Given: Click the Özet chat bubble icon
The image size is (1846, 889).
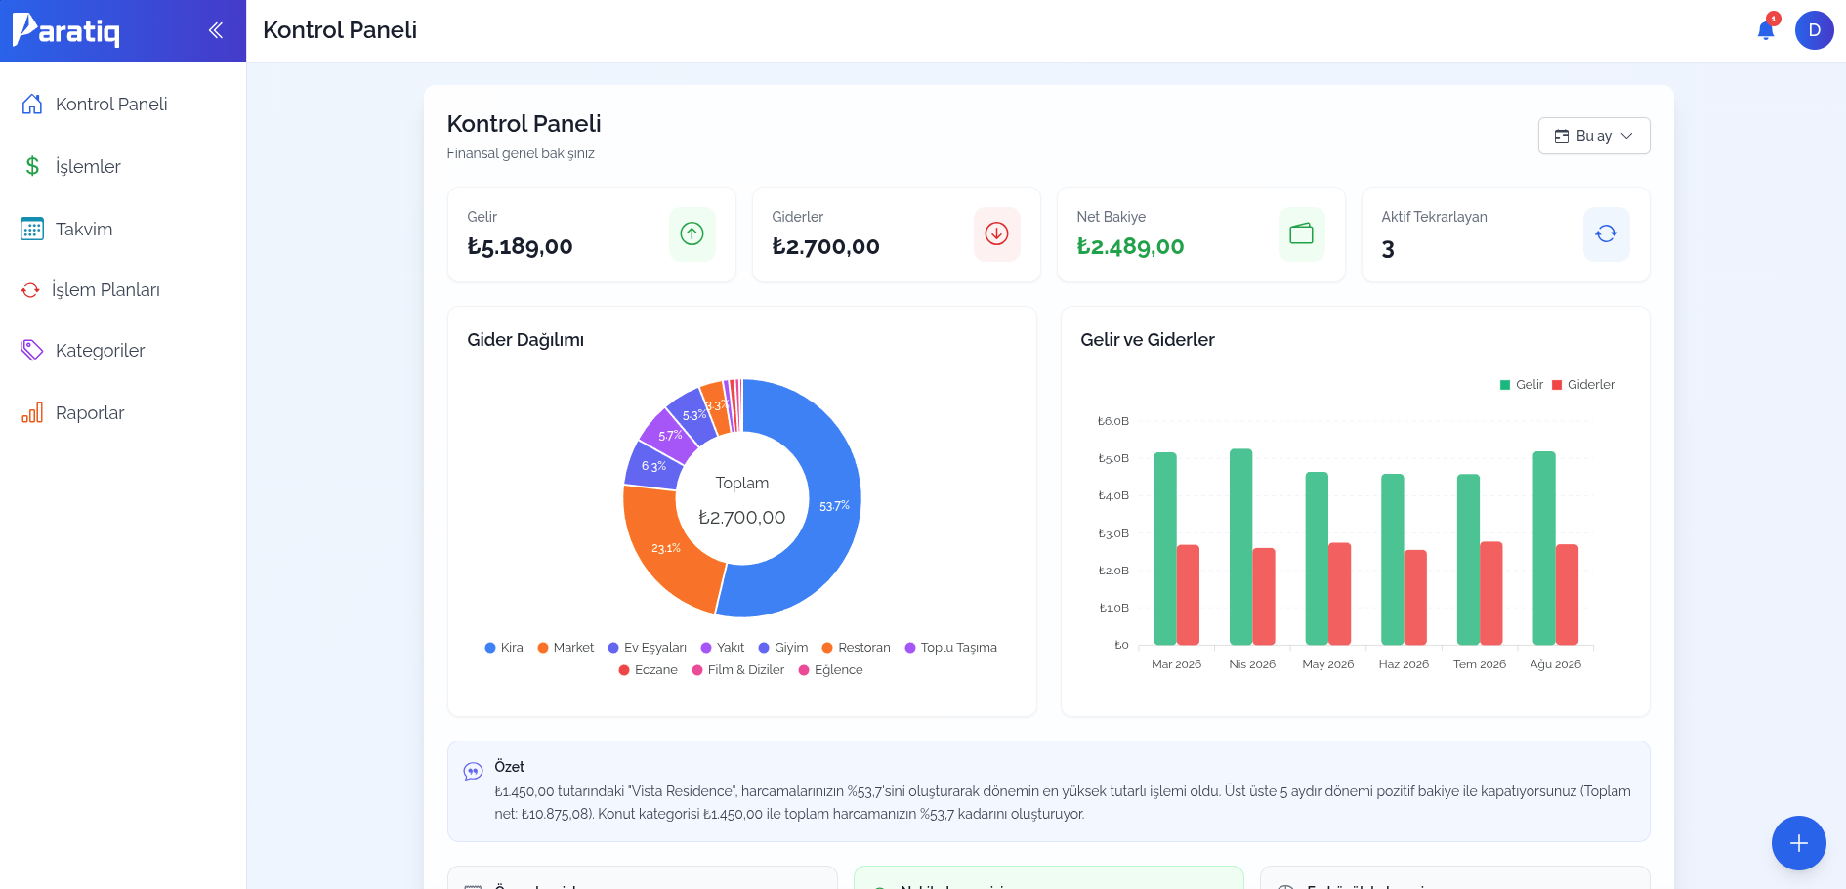Looking at the screenshot, I should point(473,771).
